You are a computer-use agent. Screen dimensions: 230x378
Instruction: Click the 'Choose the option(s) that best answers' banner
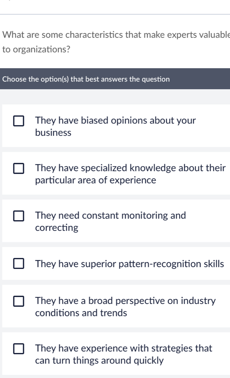(86, 79)
